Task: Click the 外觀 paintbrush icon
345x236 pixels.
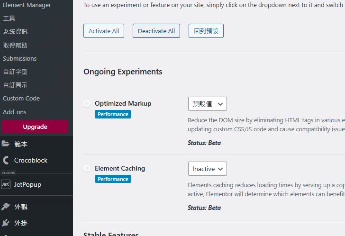Action: [x=6, y=207]
